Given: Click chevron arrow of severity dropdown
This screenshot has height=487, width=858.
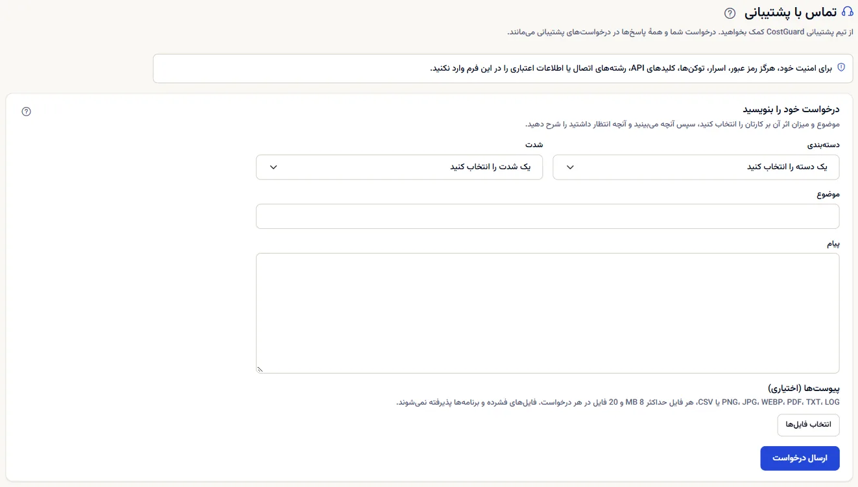Looking at the screenshot, I should (273, 167).
